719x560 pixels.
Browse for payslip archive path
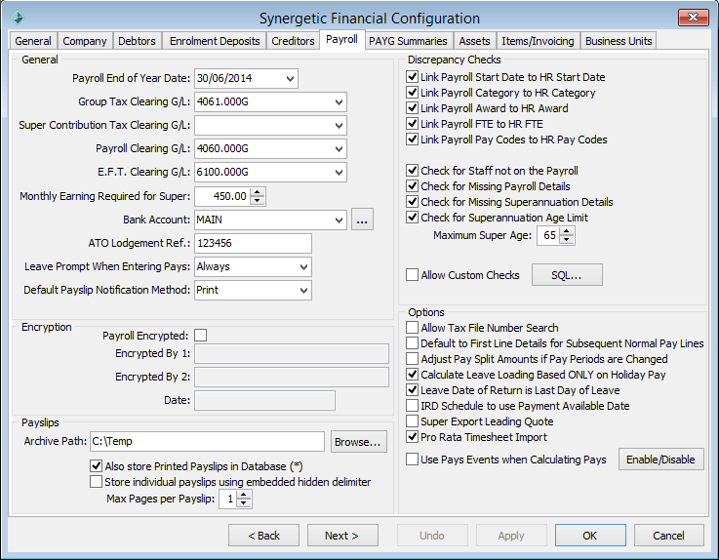[x=358, y=442]
